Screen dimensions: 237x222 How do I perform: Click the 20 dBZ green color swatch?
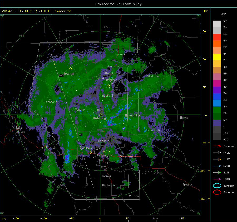coord(217,110)
